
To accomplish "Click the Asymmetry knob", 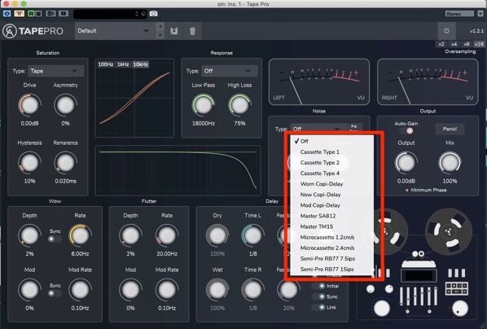I will point(65,105).
